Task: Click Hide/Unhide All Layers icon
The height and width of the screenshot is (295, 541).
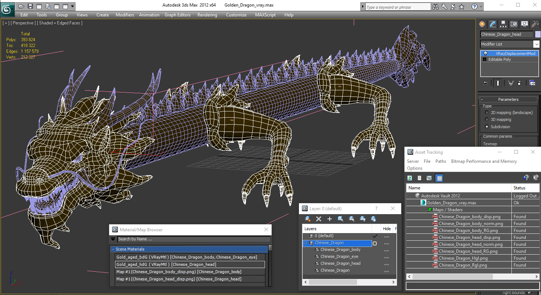Action: coord(362,219)
